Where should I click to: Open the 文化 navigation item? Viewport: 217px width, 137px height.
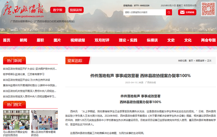click(188, 40)
